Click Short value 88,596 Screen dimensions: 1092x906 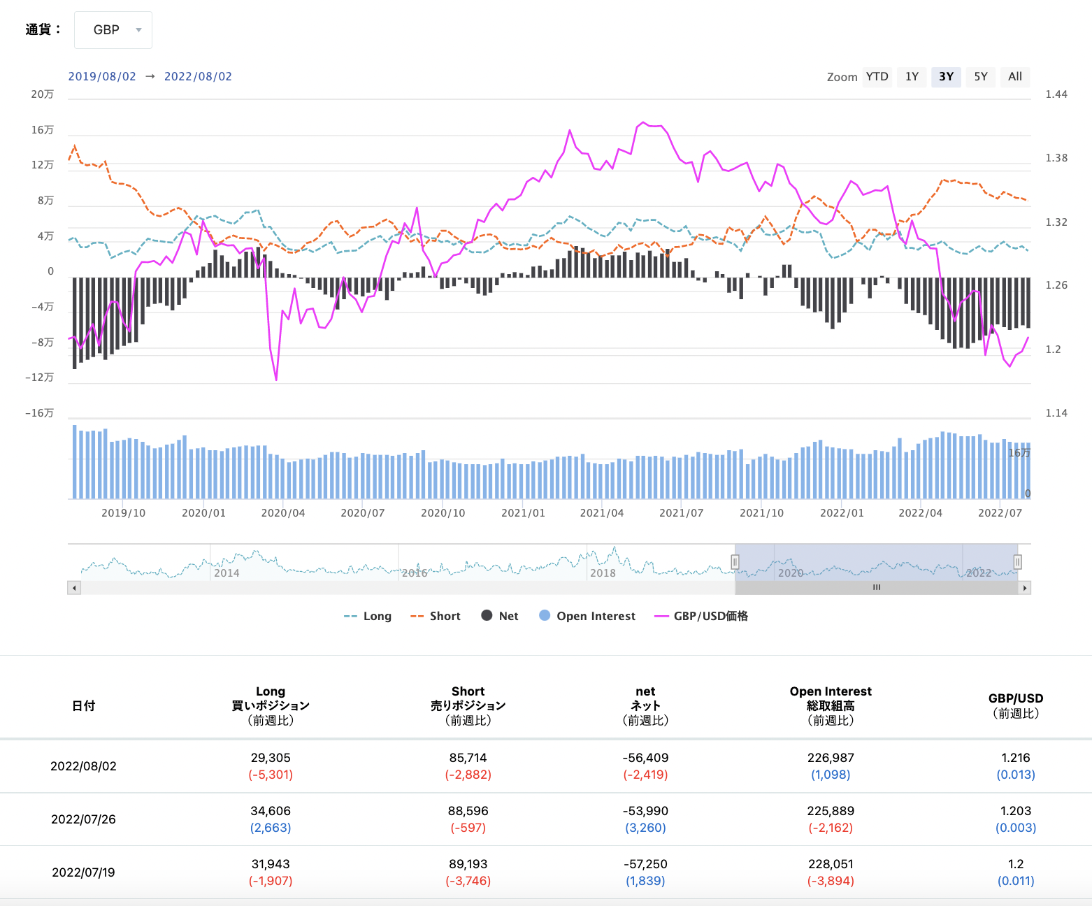468,811
